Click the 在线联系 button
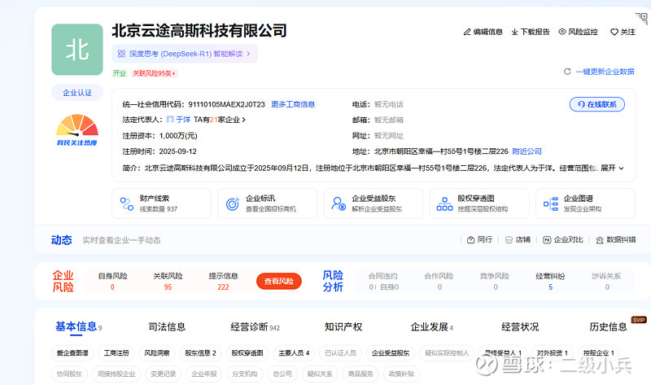651x385 pixels. point(596,104)
